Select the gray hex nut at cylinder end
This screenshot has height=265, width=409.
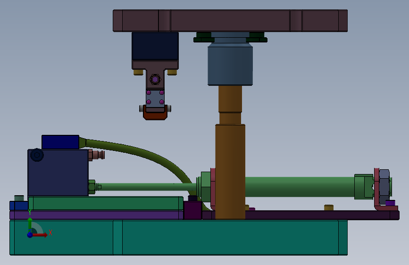pyautogui.click(x=384, y=187)
